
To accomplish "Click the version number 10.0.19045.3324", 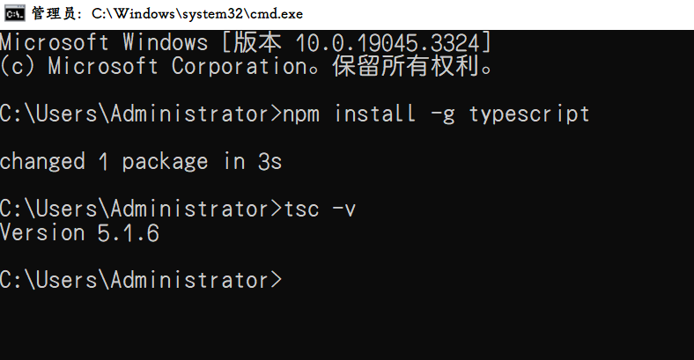I will point(388,43).
